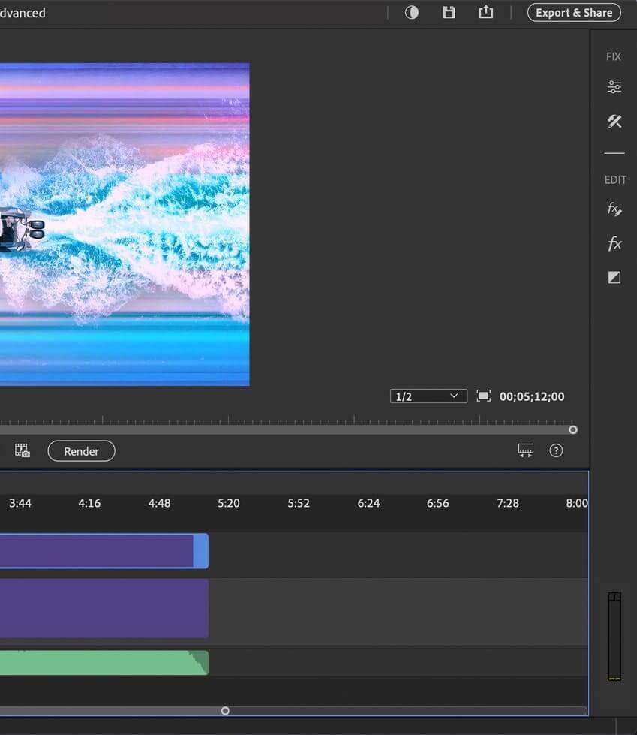
Task: Click the timeline zoom scrollbar handle
Action: pyautogui.click(x=225, y=710)
